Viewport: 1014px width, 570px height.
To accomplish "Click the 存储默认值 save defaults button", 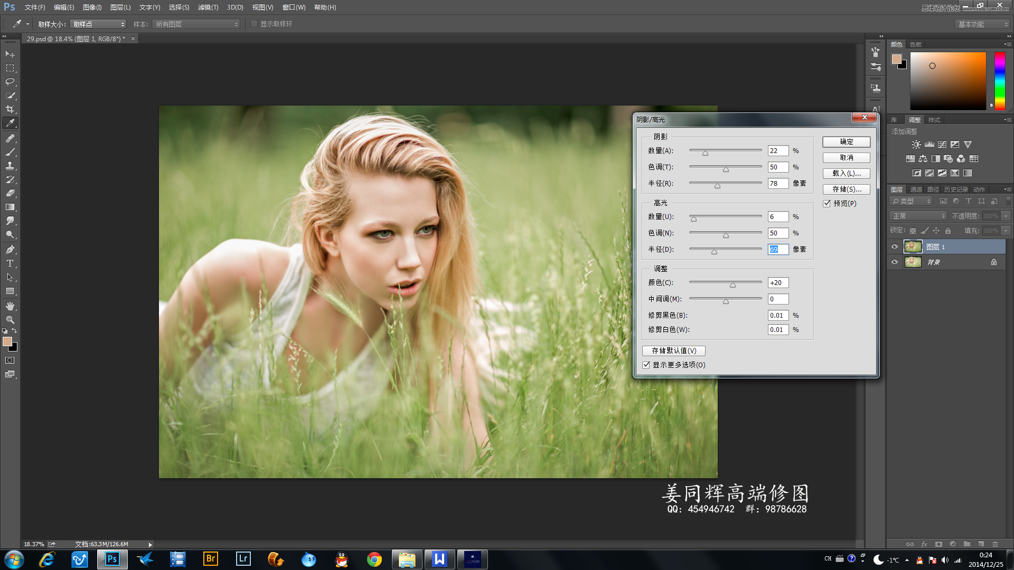I will tap(673, 350).
